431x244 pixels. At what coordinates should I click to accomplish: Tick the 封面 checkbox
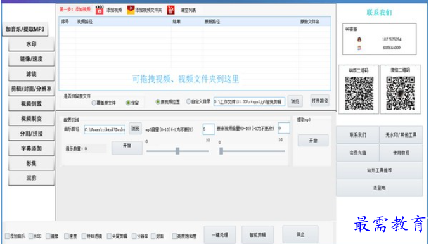(153, 236)
